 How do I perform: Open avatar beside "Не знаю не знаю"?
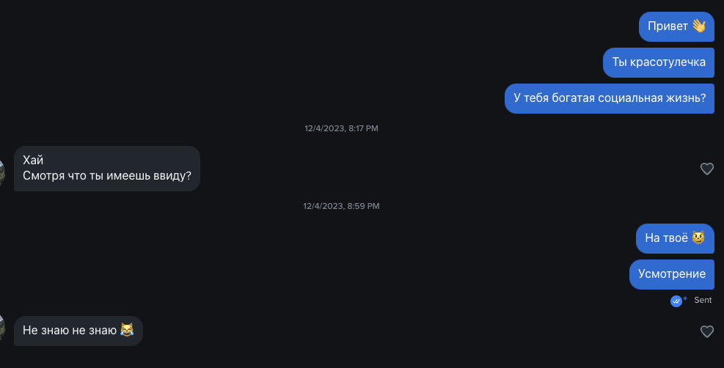click(2, 326)
